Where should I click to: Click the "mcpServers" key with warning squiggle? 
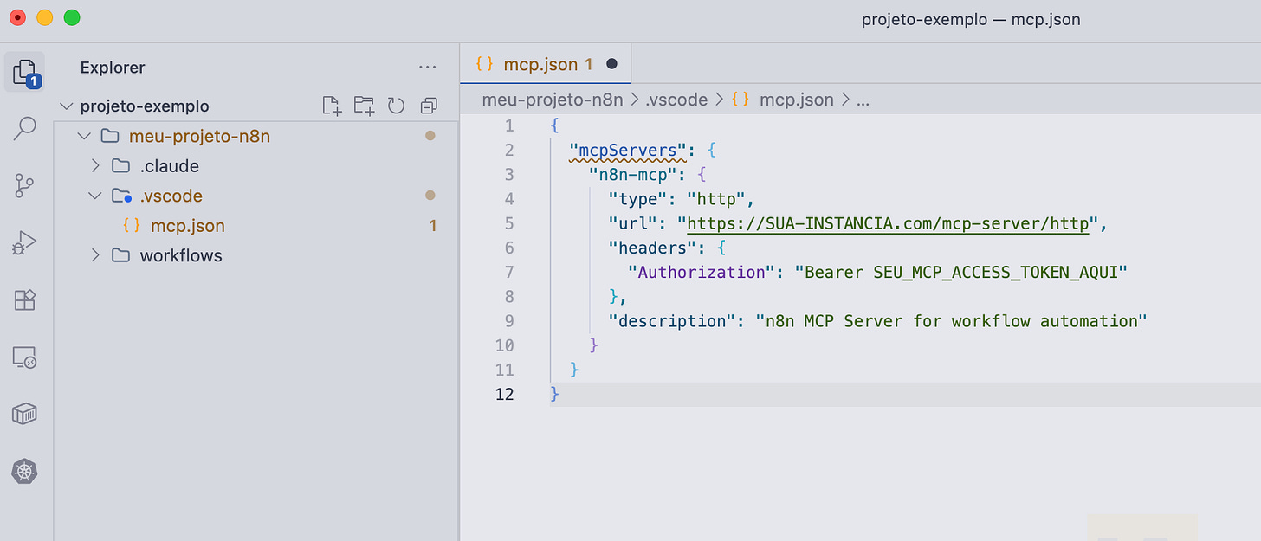[628, 151]
